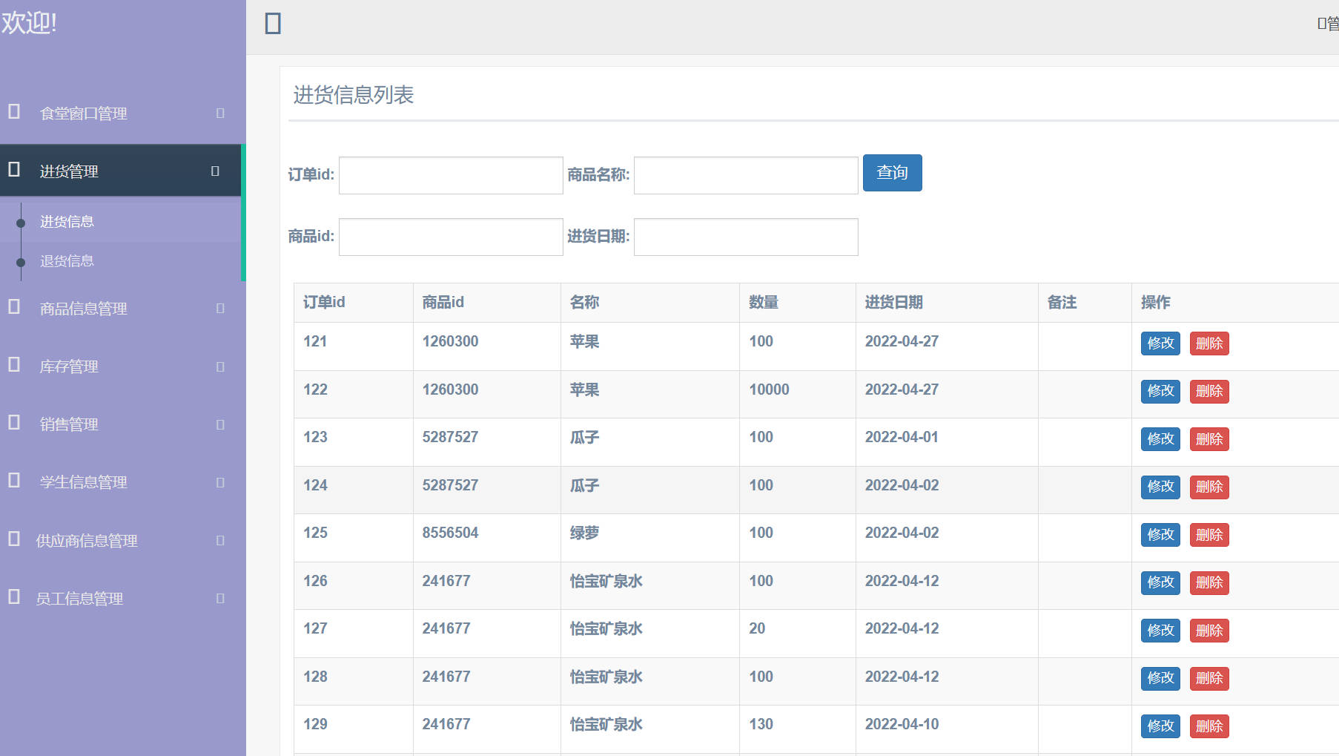Screen dimensions: 1339x756
Task: Switch to the 退货信息 submenu item
Action: coord(67,261)
